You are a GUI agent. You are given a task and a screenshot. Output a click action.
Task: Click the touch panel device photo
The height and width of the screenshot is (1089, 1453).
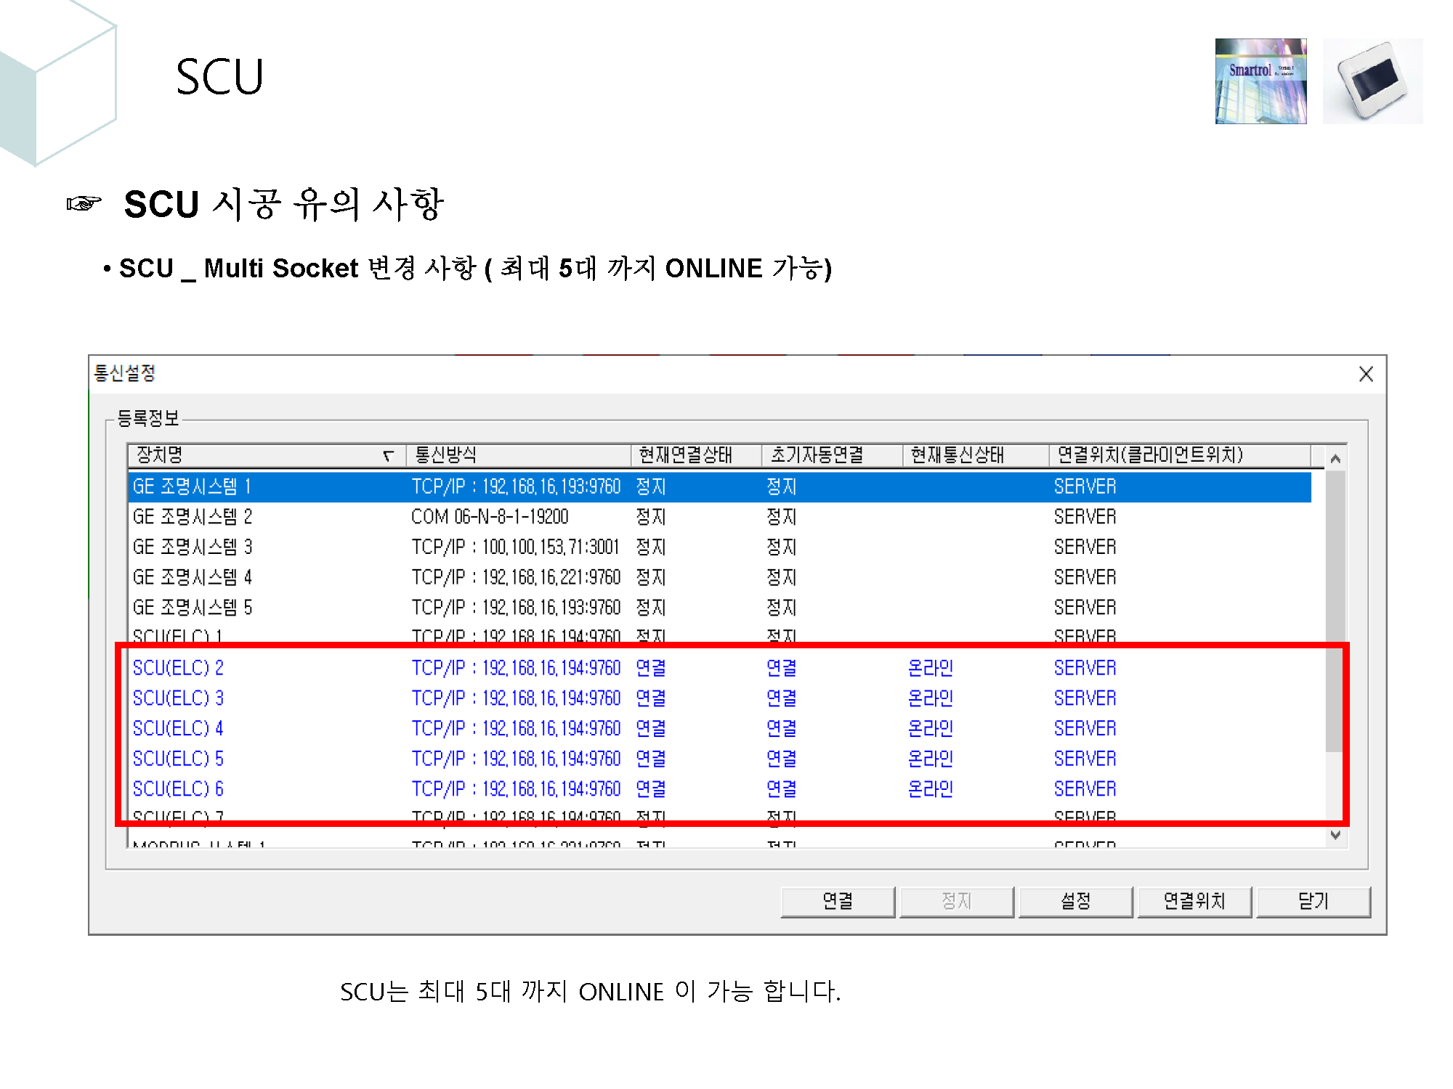[1373, 82]
